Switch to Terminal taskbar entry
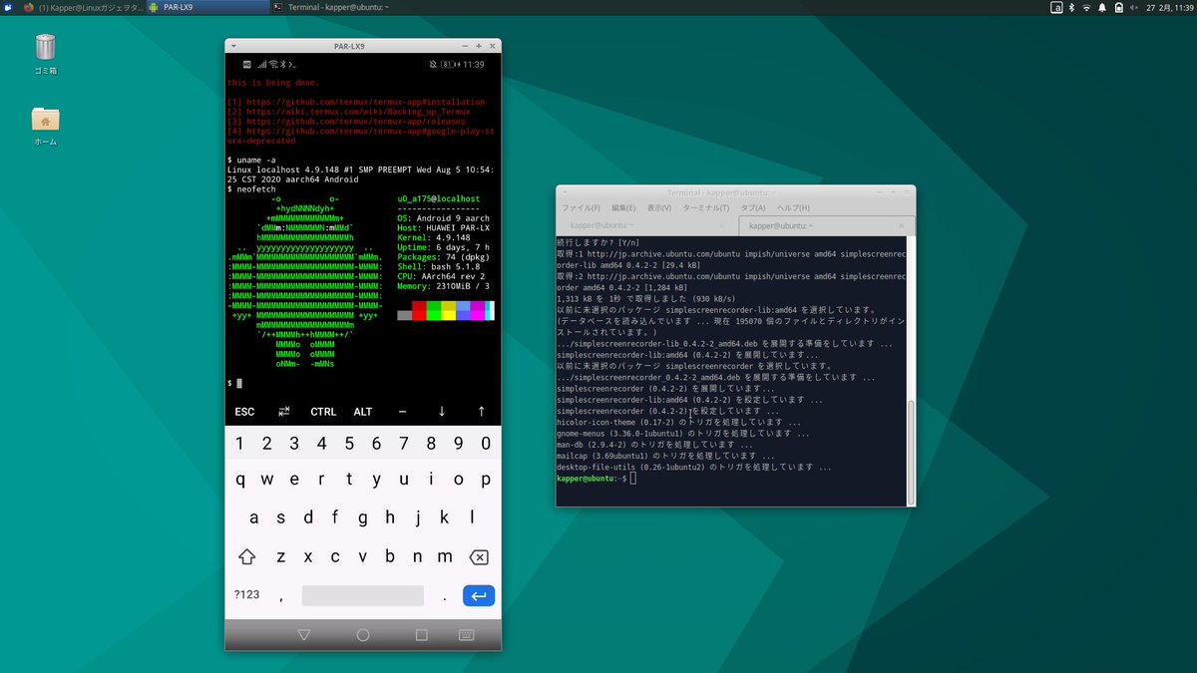 tap(331, 7)
